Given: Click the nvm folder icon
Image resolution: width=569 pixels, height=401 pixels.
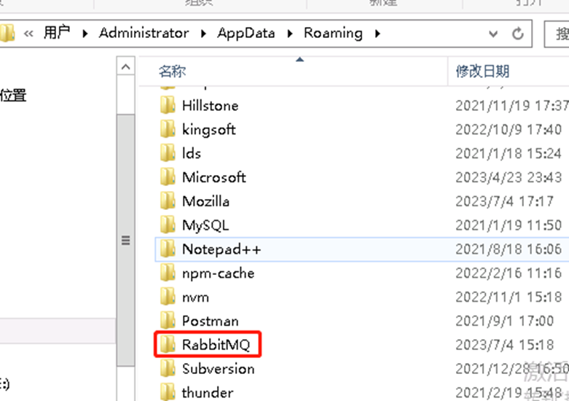Looking at the screenshot, I should click(x=168, y=297).
